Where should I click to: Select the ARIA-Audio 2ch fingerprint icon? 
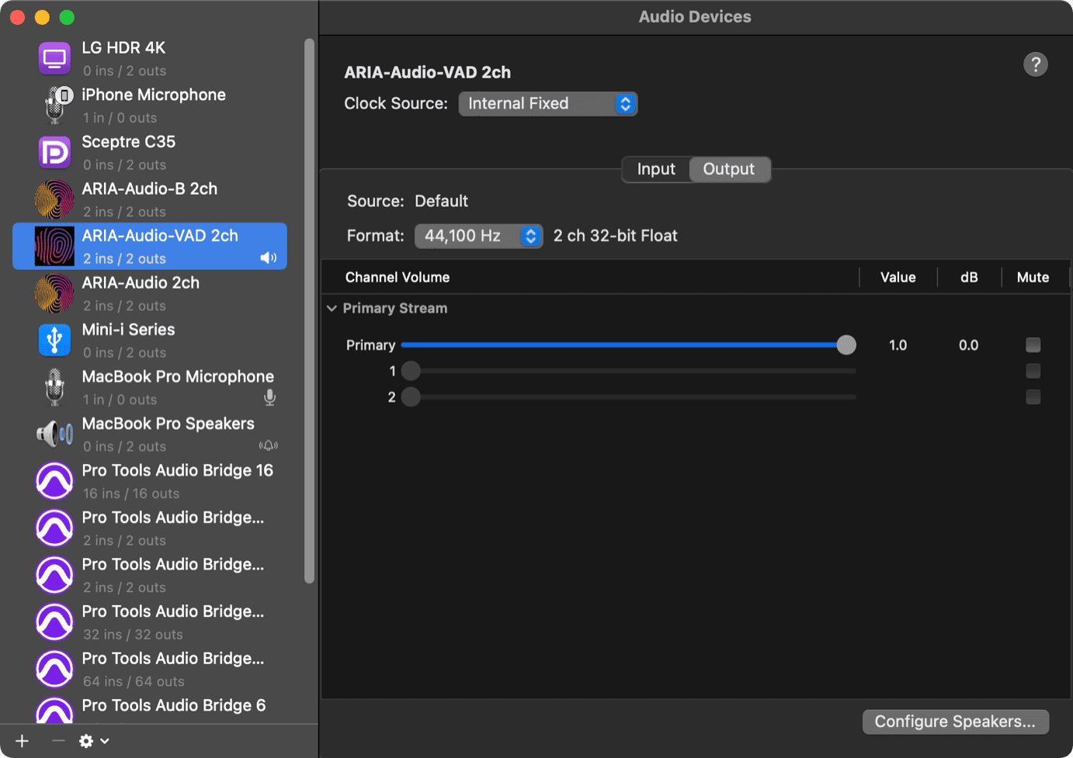click(54, 293)
